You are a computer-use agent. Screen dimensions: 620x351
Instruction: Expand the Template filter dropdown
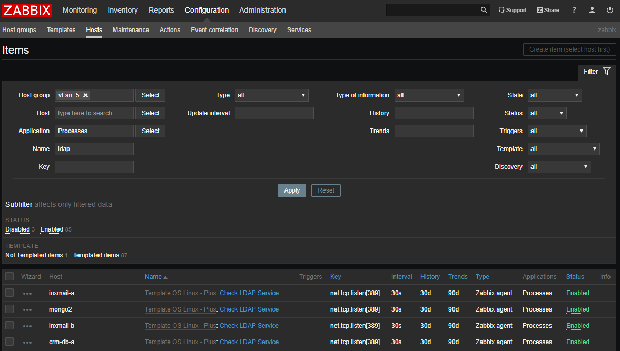(563, 149)
